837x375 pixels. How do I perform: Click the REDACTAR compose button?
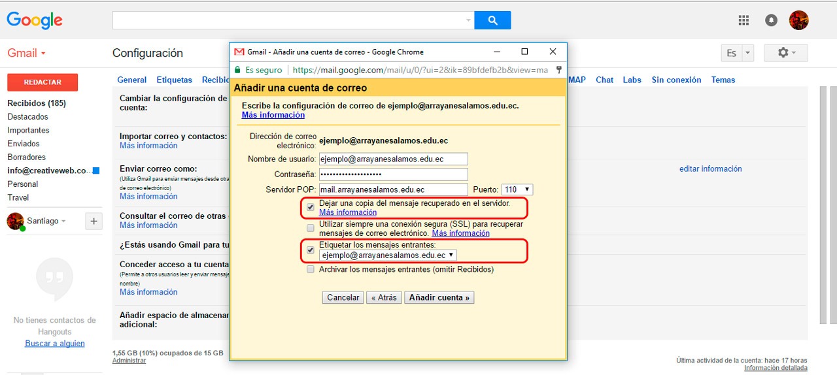point(43,82)
